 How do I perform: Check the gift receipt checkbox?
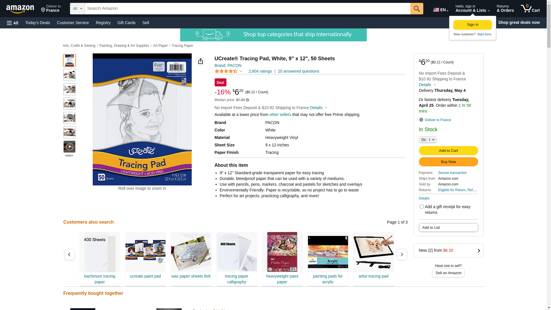click(x=422, y=207)
